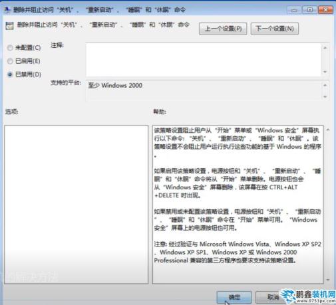Click down arrow of 帮助 text scrollbar
The width and height of the screenshot is (336, 305).
point(328,280)
